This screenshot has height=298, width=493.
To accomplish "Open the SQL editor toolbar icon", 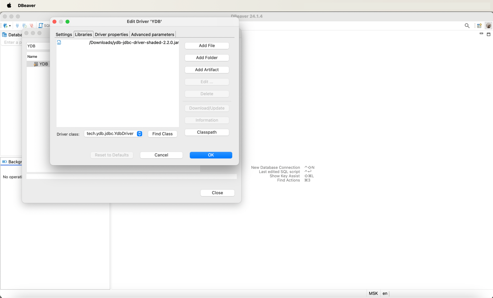I will (x=41, y=26).
